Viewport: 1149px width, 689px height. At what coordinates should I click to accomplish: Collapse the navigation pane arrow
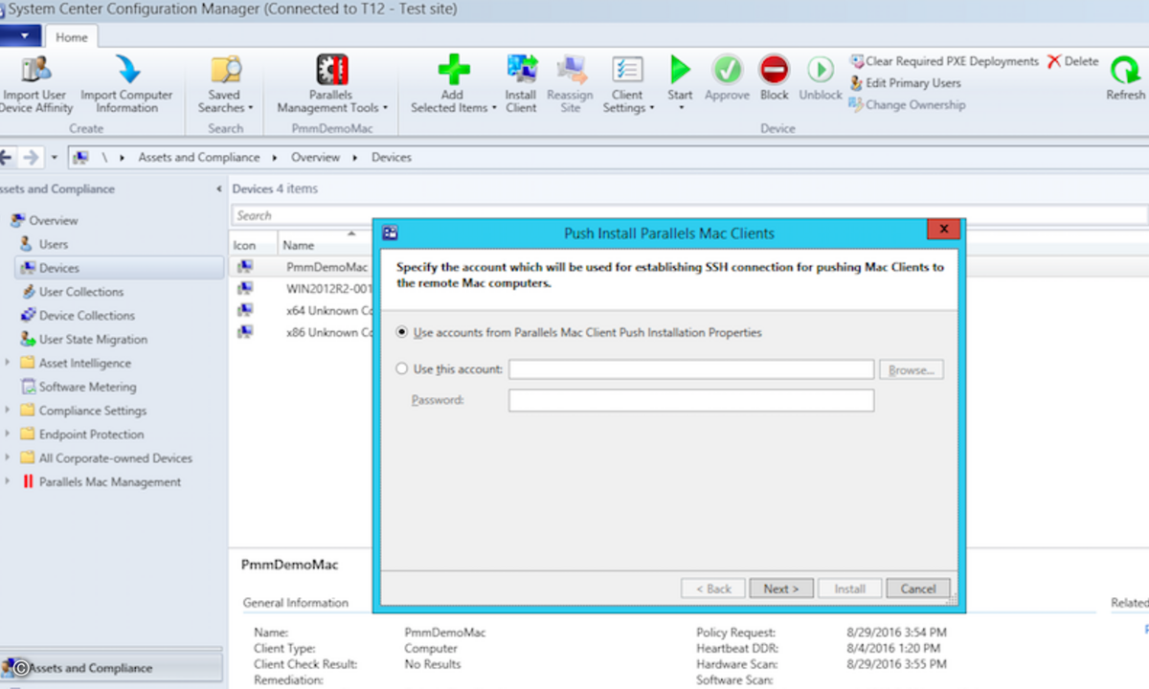(218, 189)
